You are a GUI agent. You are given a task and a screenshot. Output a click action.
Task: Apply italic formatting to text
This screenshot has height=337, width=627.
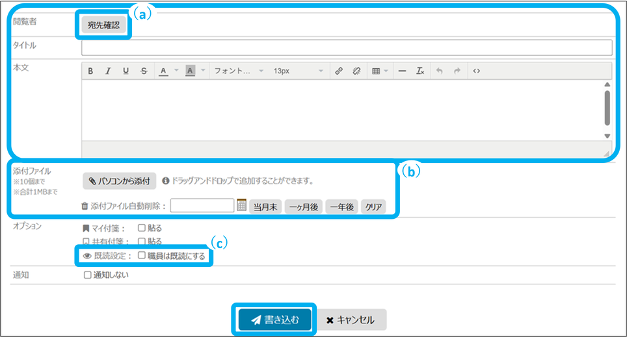[x=108, y=71]
